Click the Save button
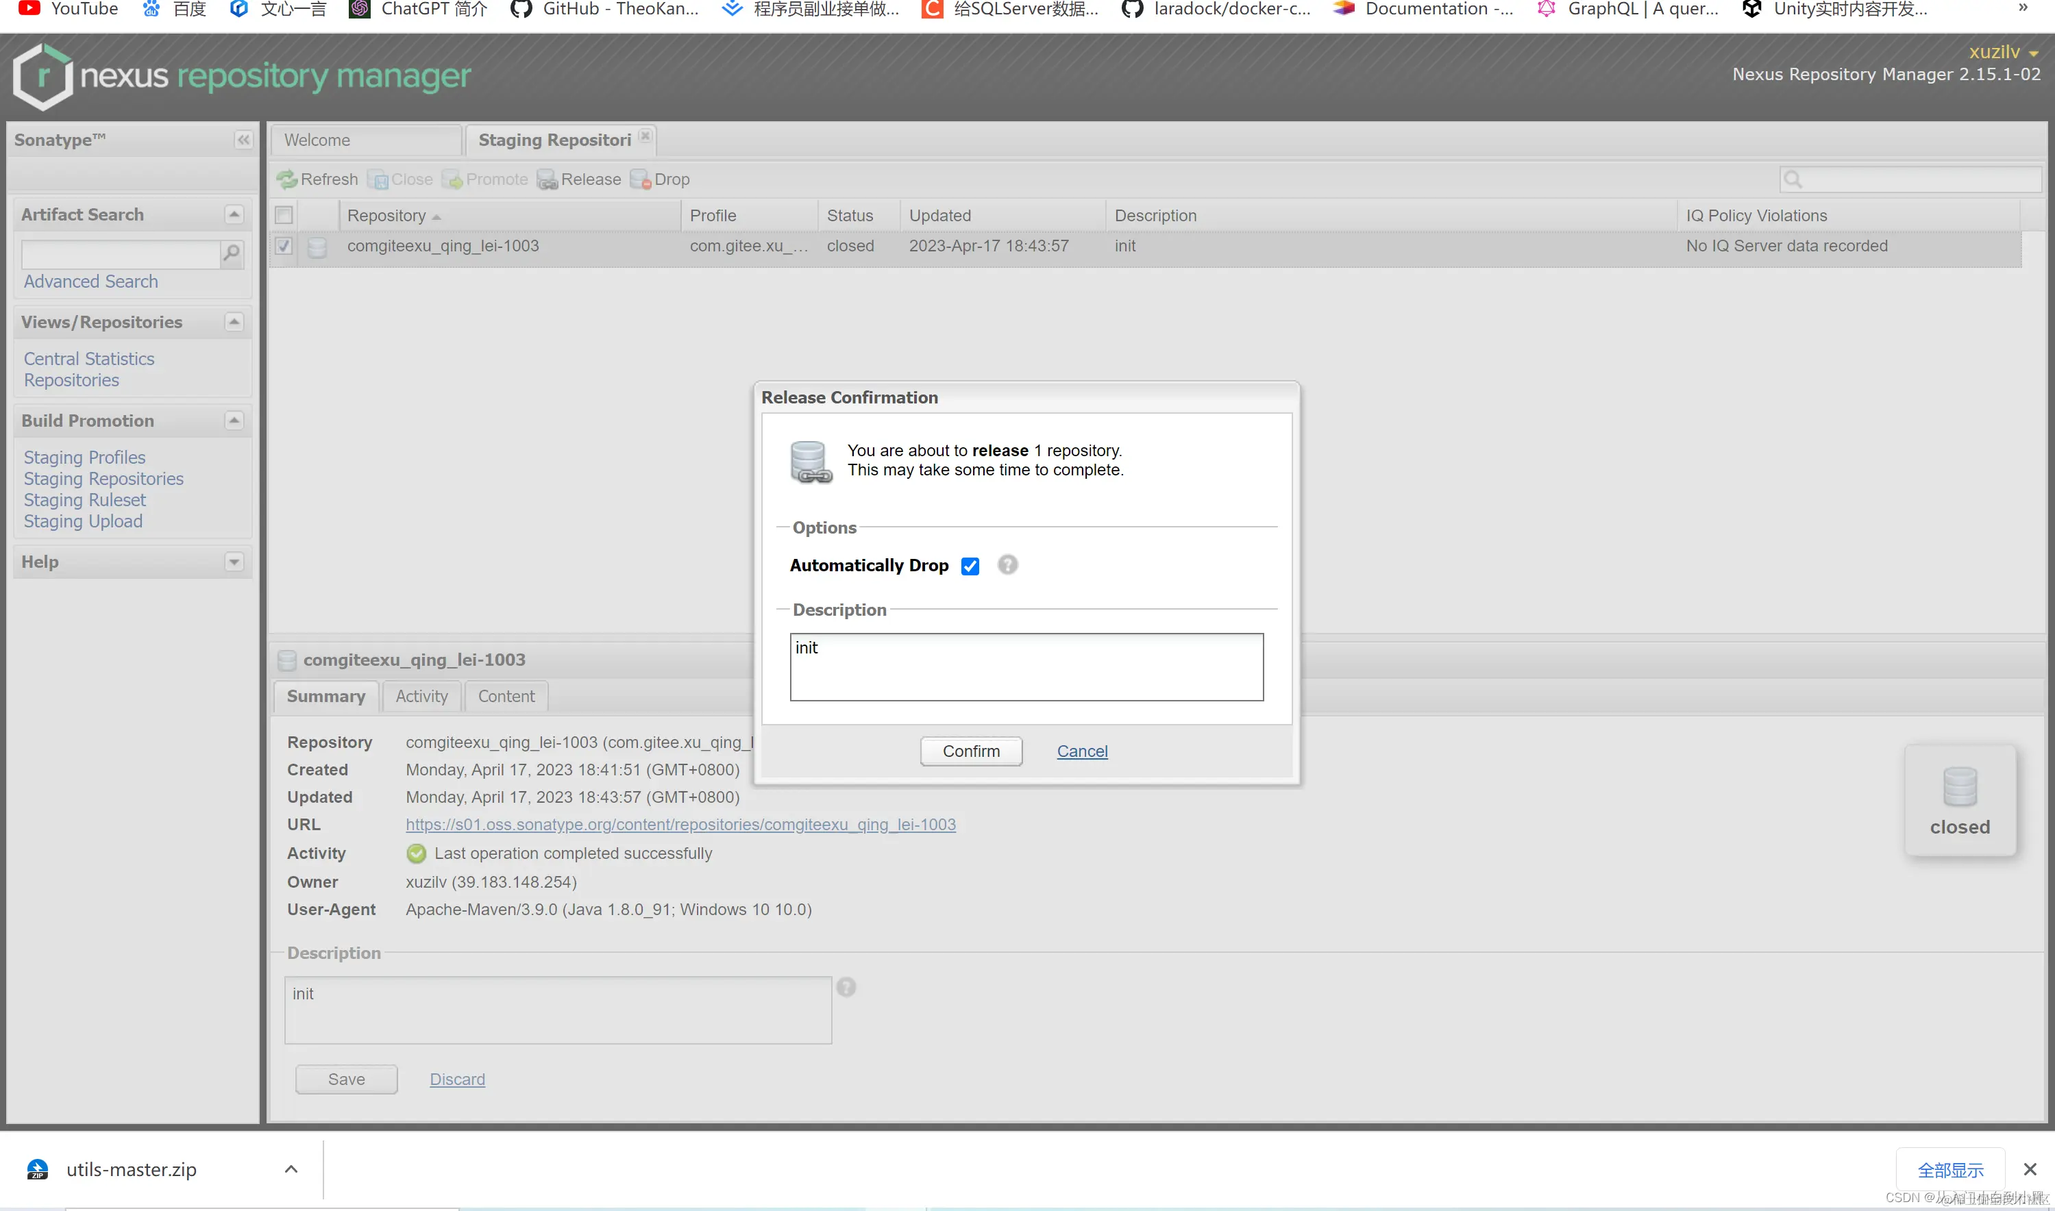Screen dimensions: 2055x1211 [346, 1079]
